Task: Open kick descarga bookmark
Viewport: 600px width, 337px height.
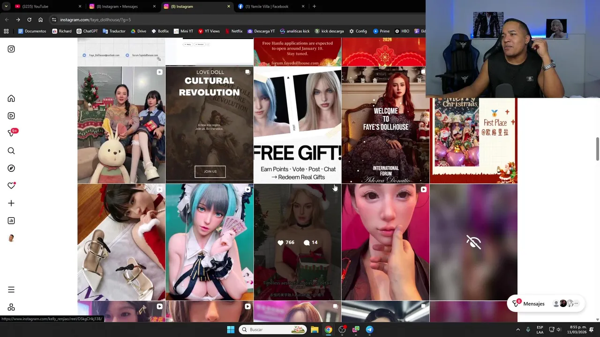Action: [329, 31]
